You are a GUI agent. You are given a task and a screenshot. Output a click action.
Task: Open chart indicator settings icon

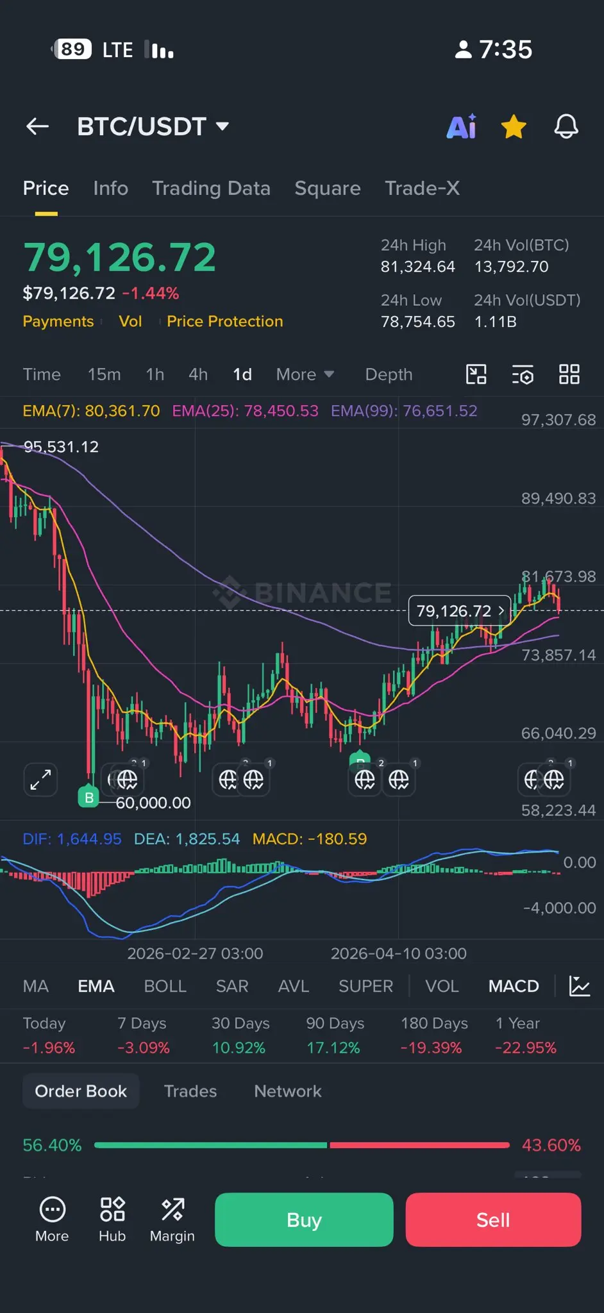(523, 374)
